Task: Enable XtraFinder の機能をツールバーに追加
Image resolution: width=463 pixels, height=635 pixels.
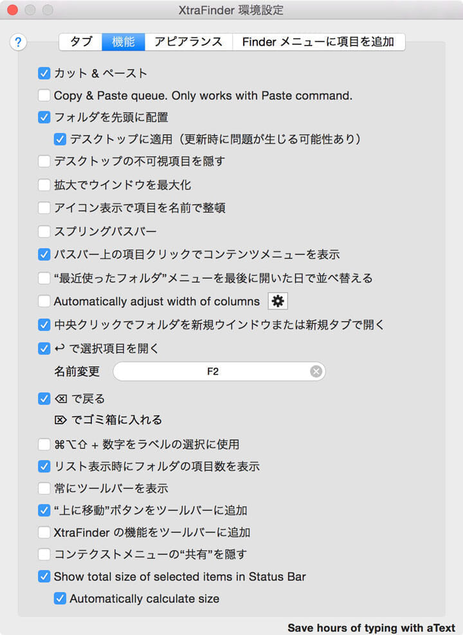Action: pos(44,532)
